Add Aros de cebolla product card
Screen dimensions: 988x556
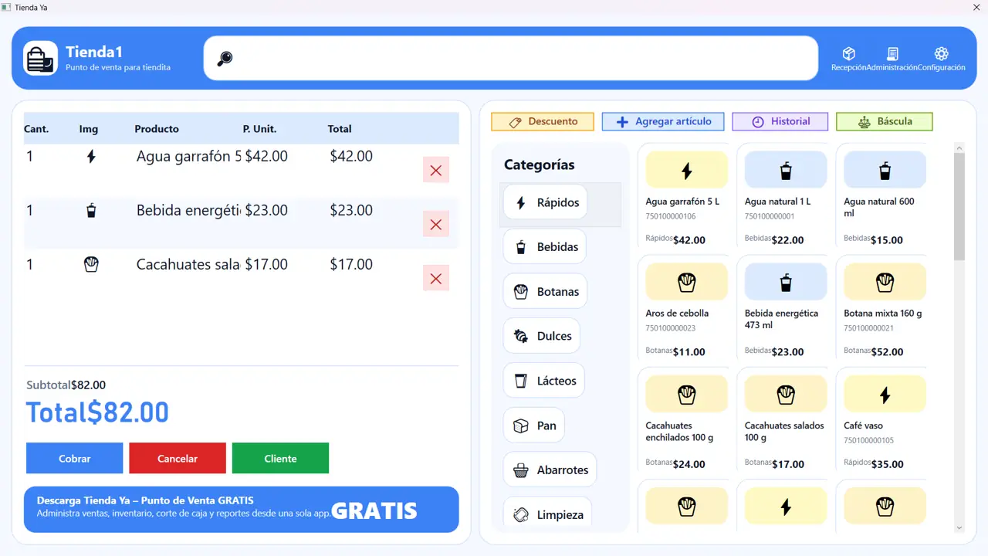coord(686,308)
